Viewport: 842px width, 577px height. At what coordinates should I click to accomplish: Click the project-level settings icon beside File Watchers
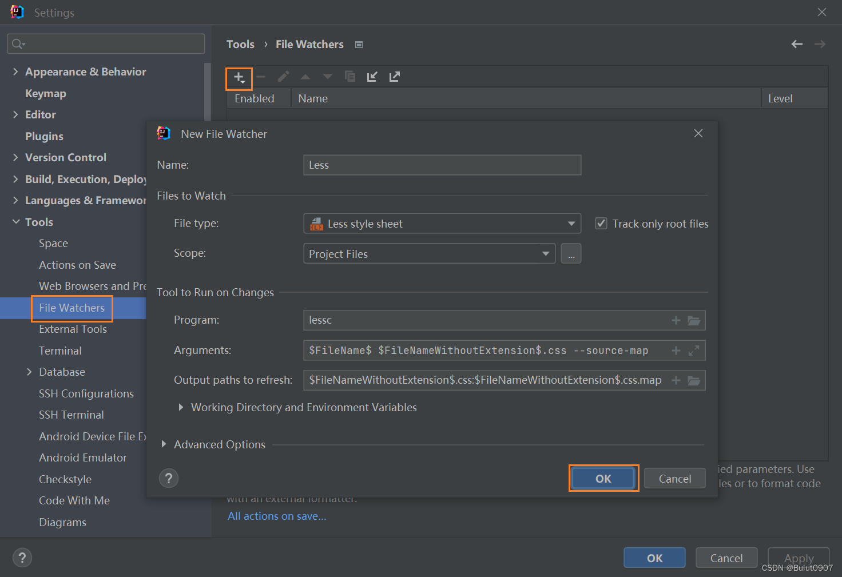pos(359,45)
